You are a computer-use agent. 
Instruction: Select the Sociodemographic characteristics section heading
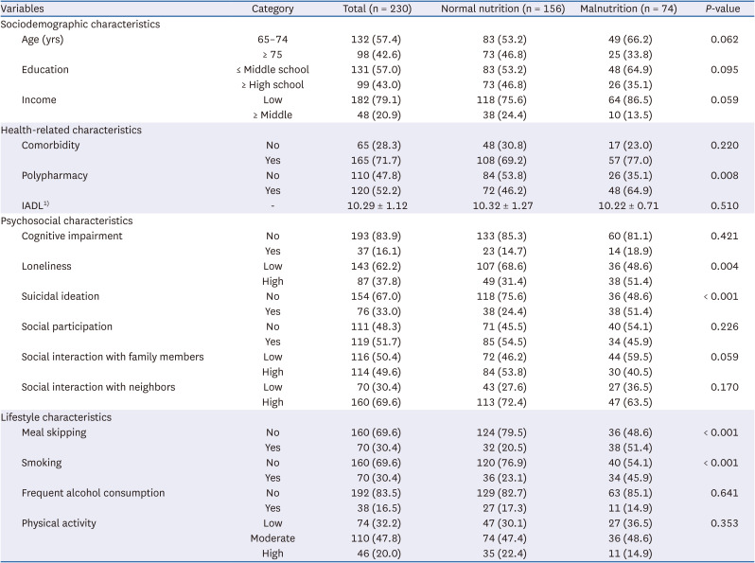[79, 23]
